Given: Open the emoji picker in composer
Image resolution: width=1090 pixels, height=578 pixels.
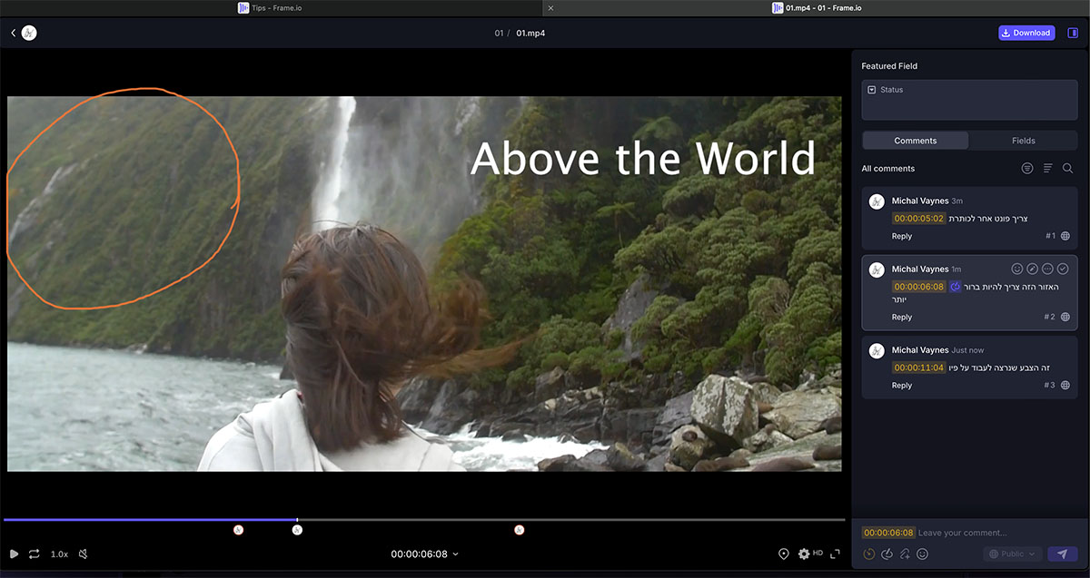Looking at the screenshot, I should click(923, 554).
